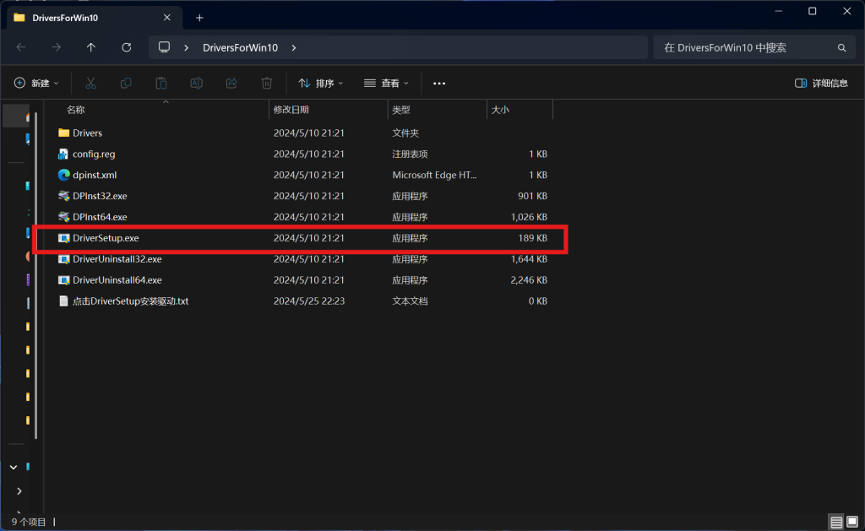Select the 点击DriverSetup安装驱动.txt file icon

[64, 301]
